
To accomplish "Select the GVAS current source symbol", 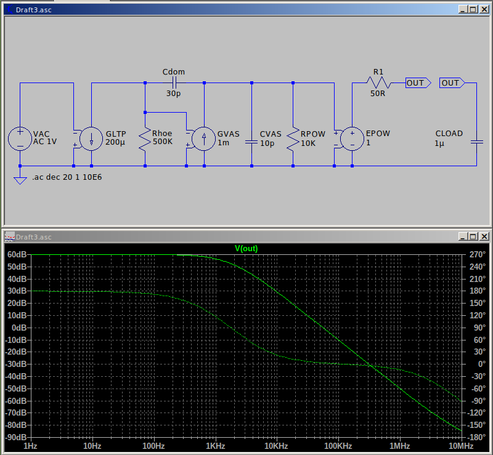I will [204, 139].
